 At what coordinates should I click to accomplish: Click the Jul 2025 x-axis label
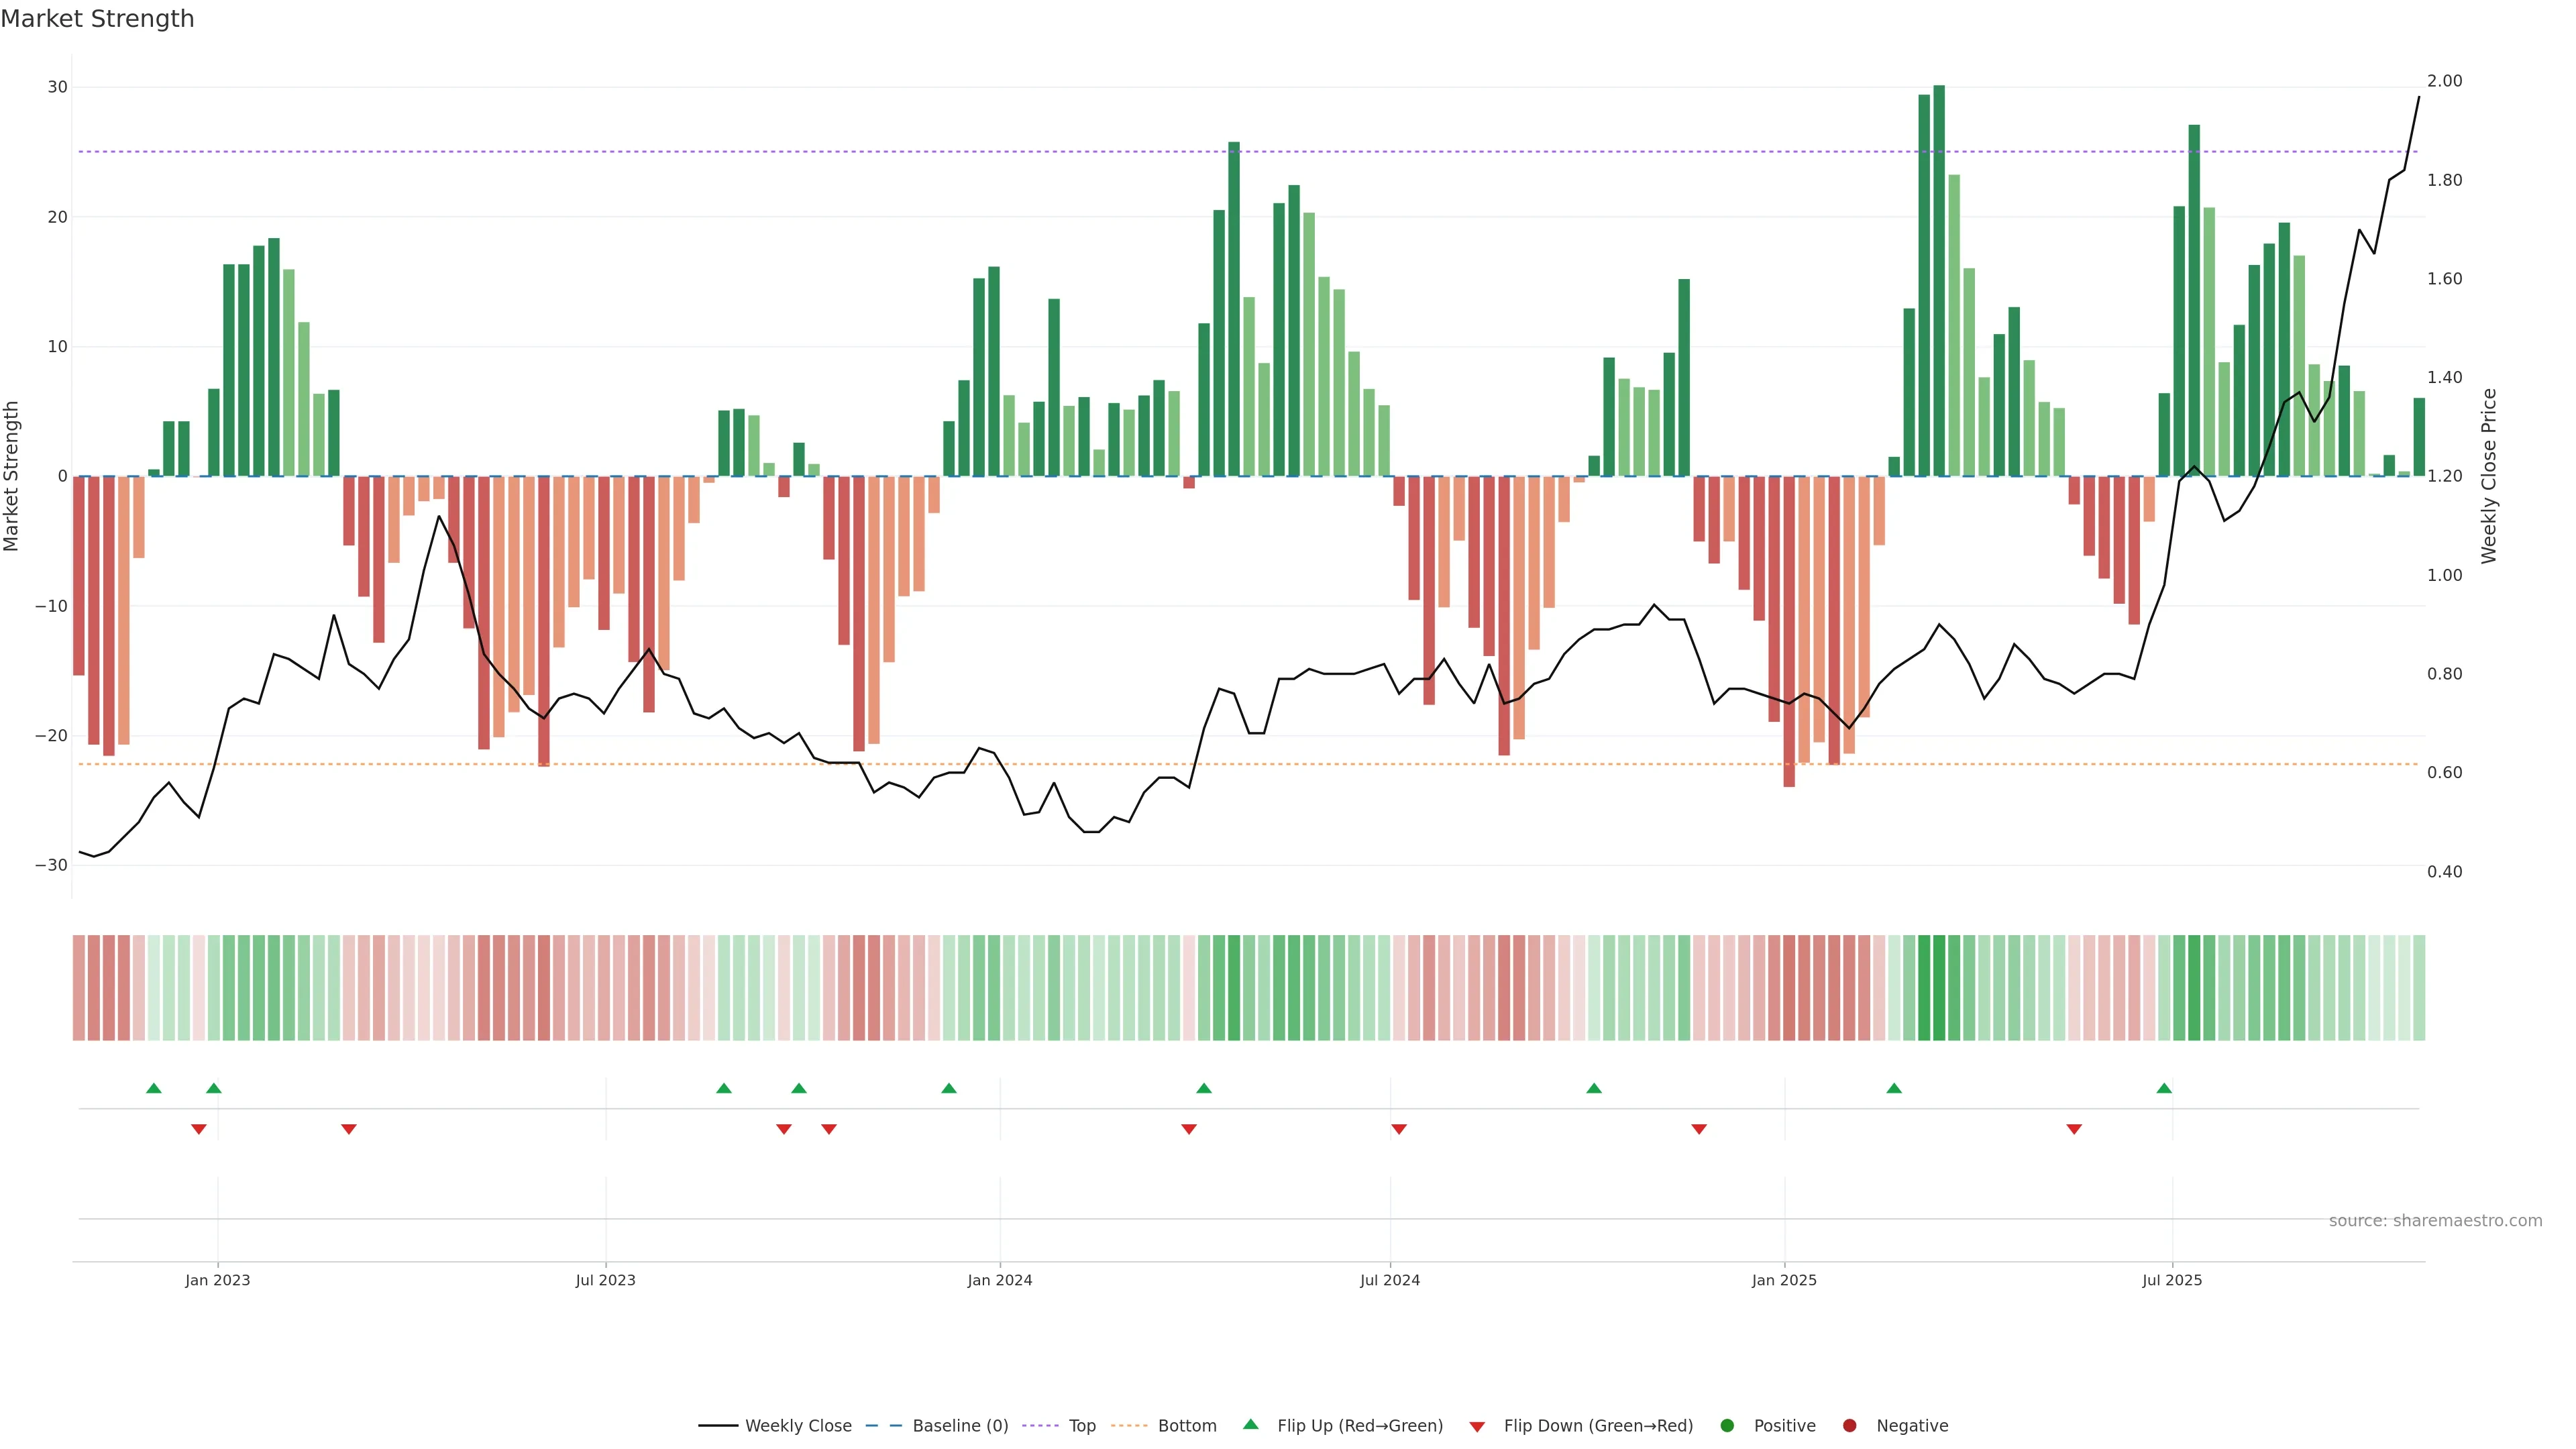(2171, 1280)
